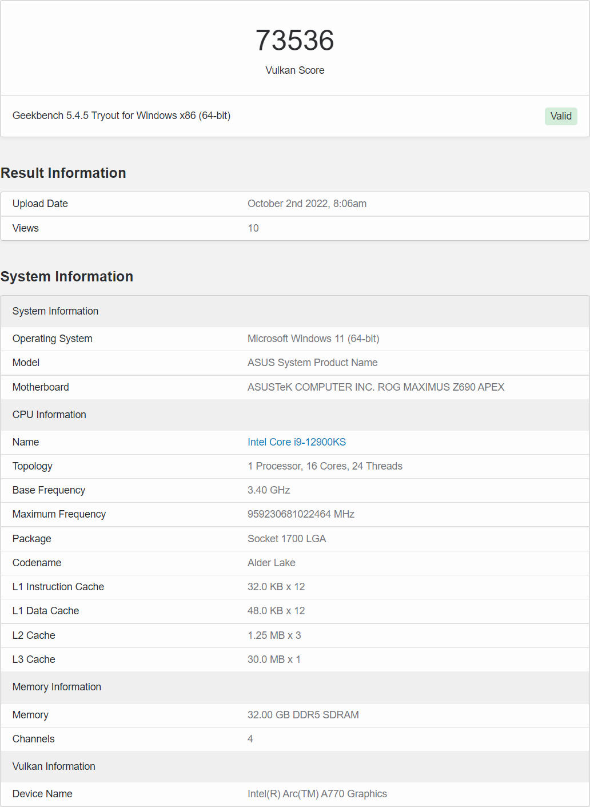Click the Memory Information section header
The height and width of the screenshot is (807, 590).
(57, 687)
